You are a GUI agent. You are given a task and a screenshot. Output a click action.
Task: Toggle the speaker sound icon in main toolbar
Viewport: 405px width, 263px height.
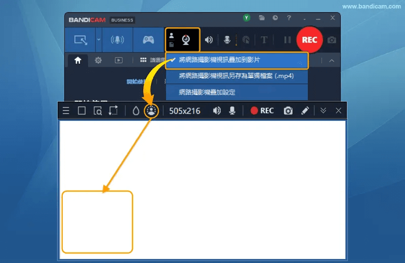209,40
